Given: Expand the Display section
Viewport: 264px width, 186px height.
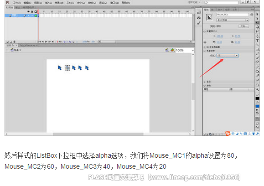Looking at the screenshot, I should [x=205, y=82].
